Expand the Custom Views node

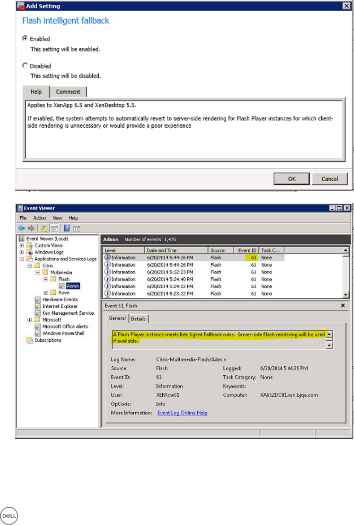tap(21, 245)
